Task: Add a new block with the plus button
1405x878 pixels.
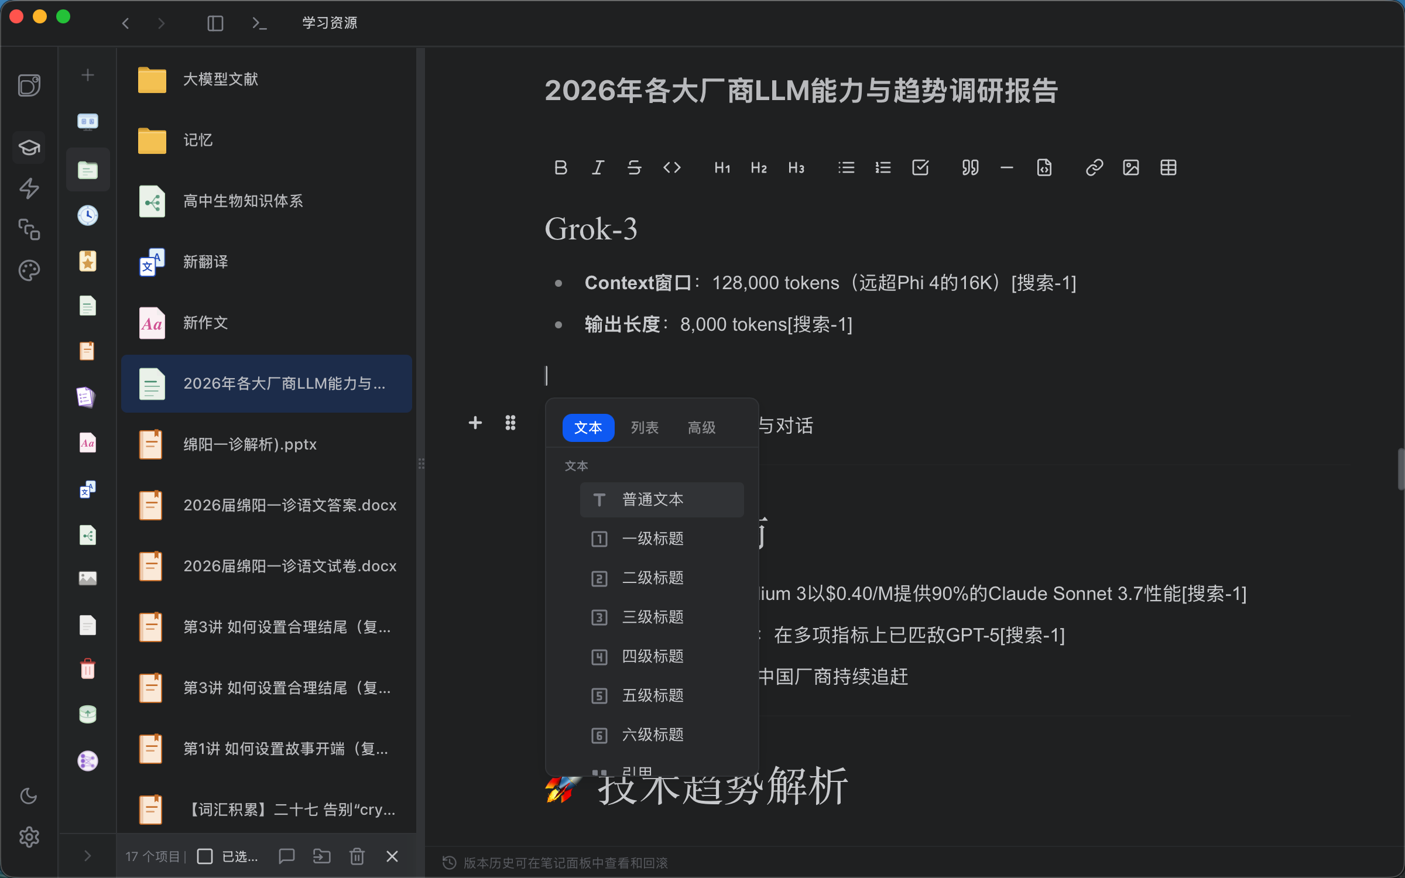Action: (x=475, y=423)
